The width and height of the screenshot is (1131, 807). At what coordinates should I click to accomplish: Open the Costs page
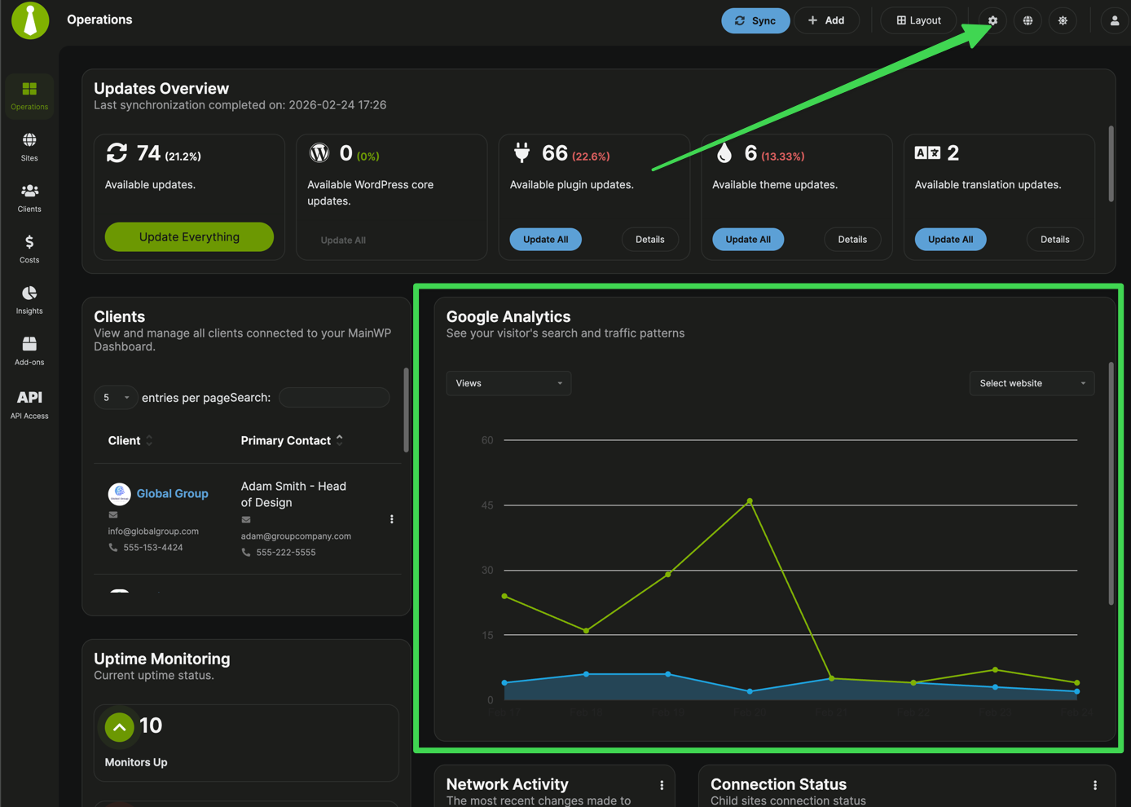tap(29, 249)
